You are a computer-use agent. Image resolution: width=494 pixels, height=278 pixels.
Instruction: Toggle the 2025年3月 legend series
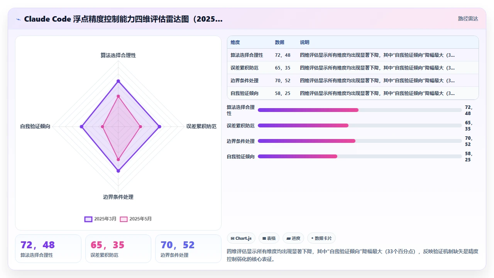pyautogui.click(x=100, y=219)
